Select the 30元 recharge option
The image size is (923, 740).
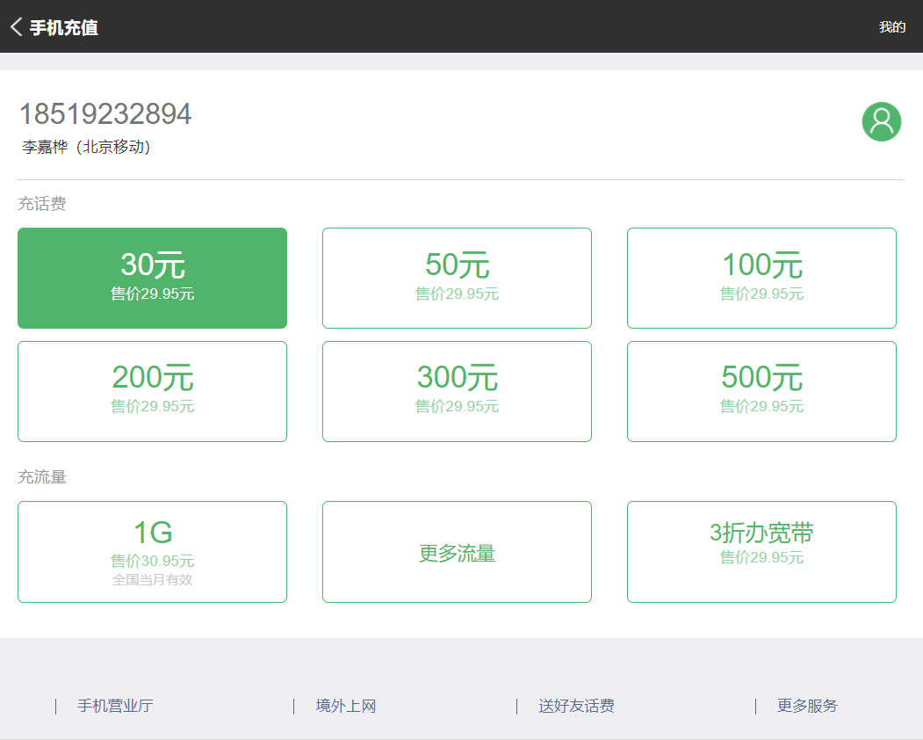pyautogui.click(x=152, y=278)
